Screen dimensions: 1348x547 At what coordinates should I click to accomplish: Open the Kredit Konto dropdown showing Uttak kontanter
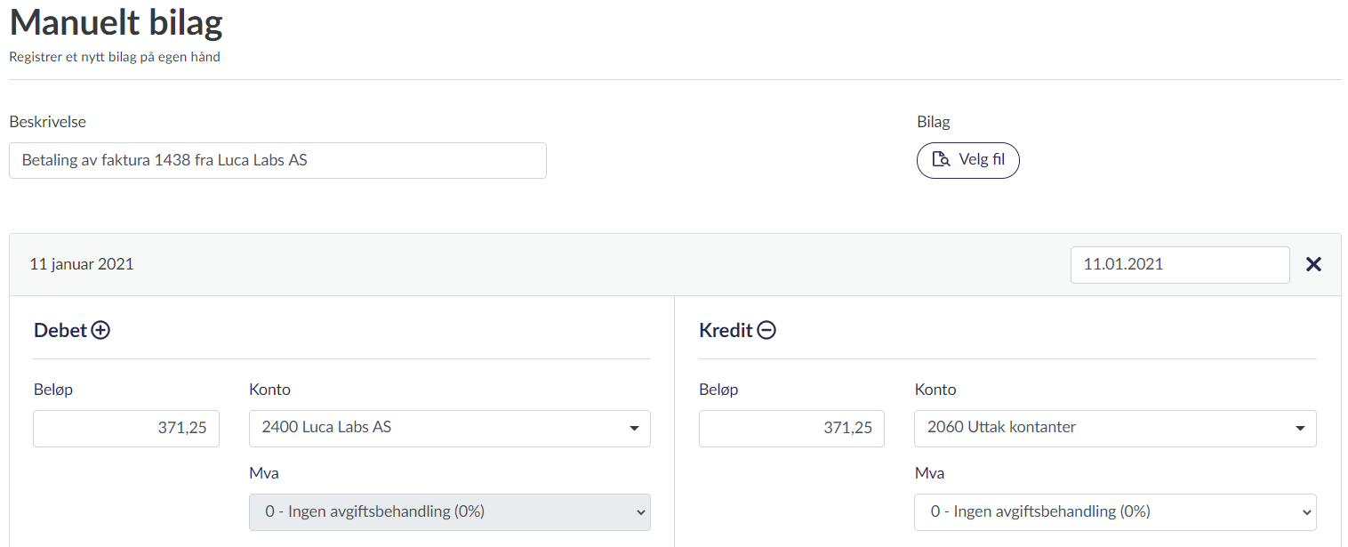[1114, 428]
